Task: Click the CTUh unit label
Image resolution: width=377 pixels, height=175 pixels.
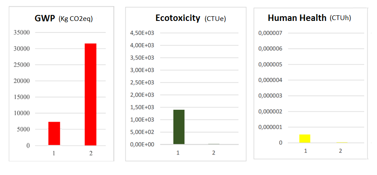Action: 340,18
